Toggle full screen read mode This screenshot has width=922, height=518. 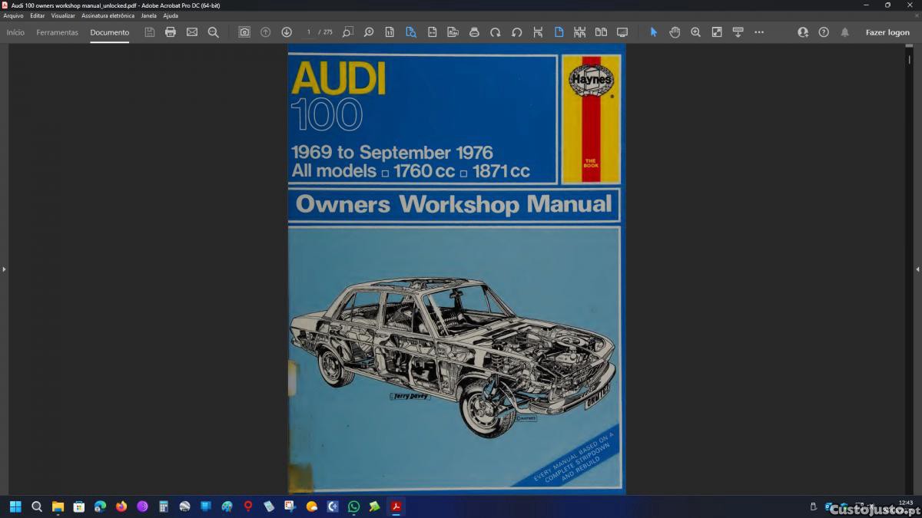pos(622,32)
